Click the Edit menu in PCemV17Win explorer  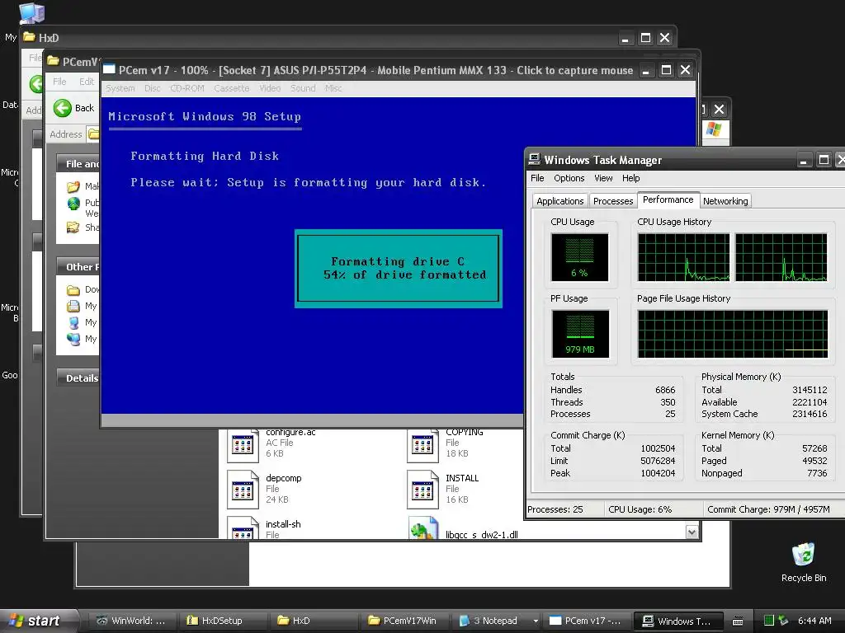coord(86,82)
